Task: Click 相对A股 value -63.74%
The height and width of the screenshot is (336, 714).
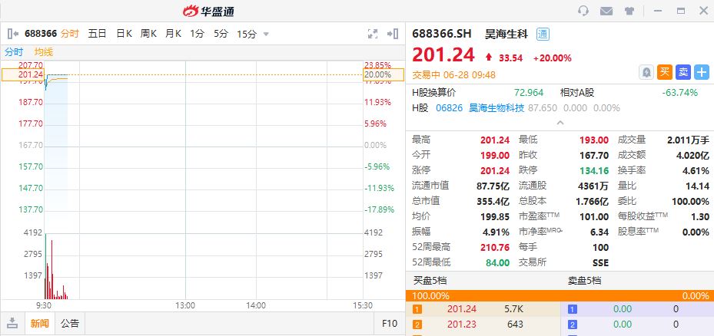Action: (679, 92)
